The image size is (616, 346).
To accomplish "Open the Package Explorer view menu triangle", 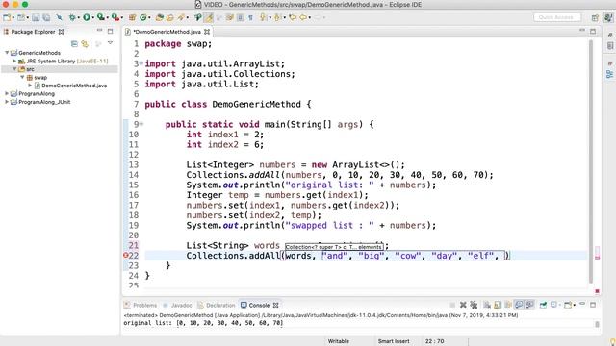I will click(x=110, y=43).
